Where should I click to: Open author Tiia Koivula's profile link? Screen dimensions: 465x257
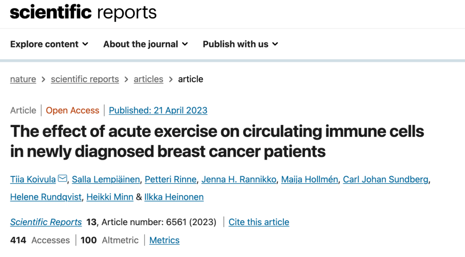[33, 179]
